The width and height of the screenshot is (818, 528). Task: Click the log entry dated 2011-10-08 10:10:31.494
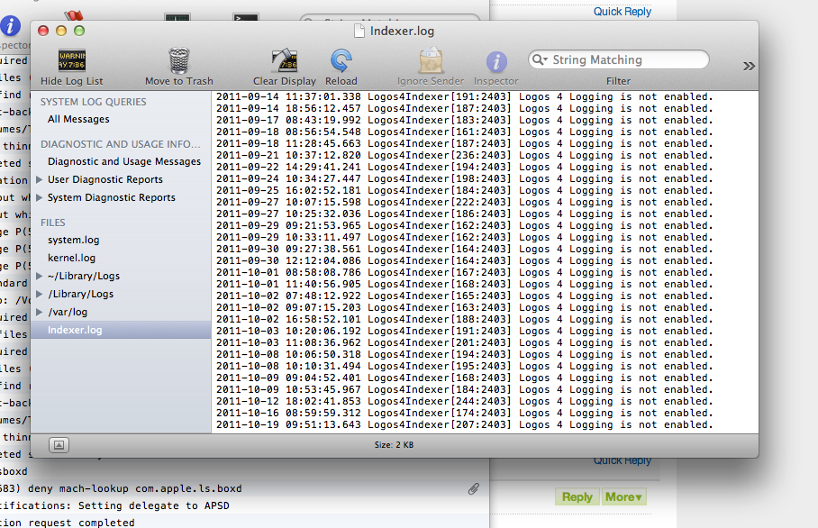(464, 366)
